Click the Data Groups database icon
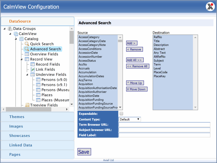Screen dimensions: 217x163 [10, 29]
